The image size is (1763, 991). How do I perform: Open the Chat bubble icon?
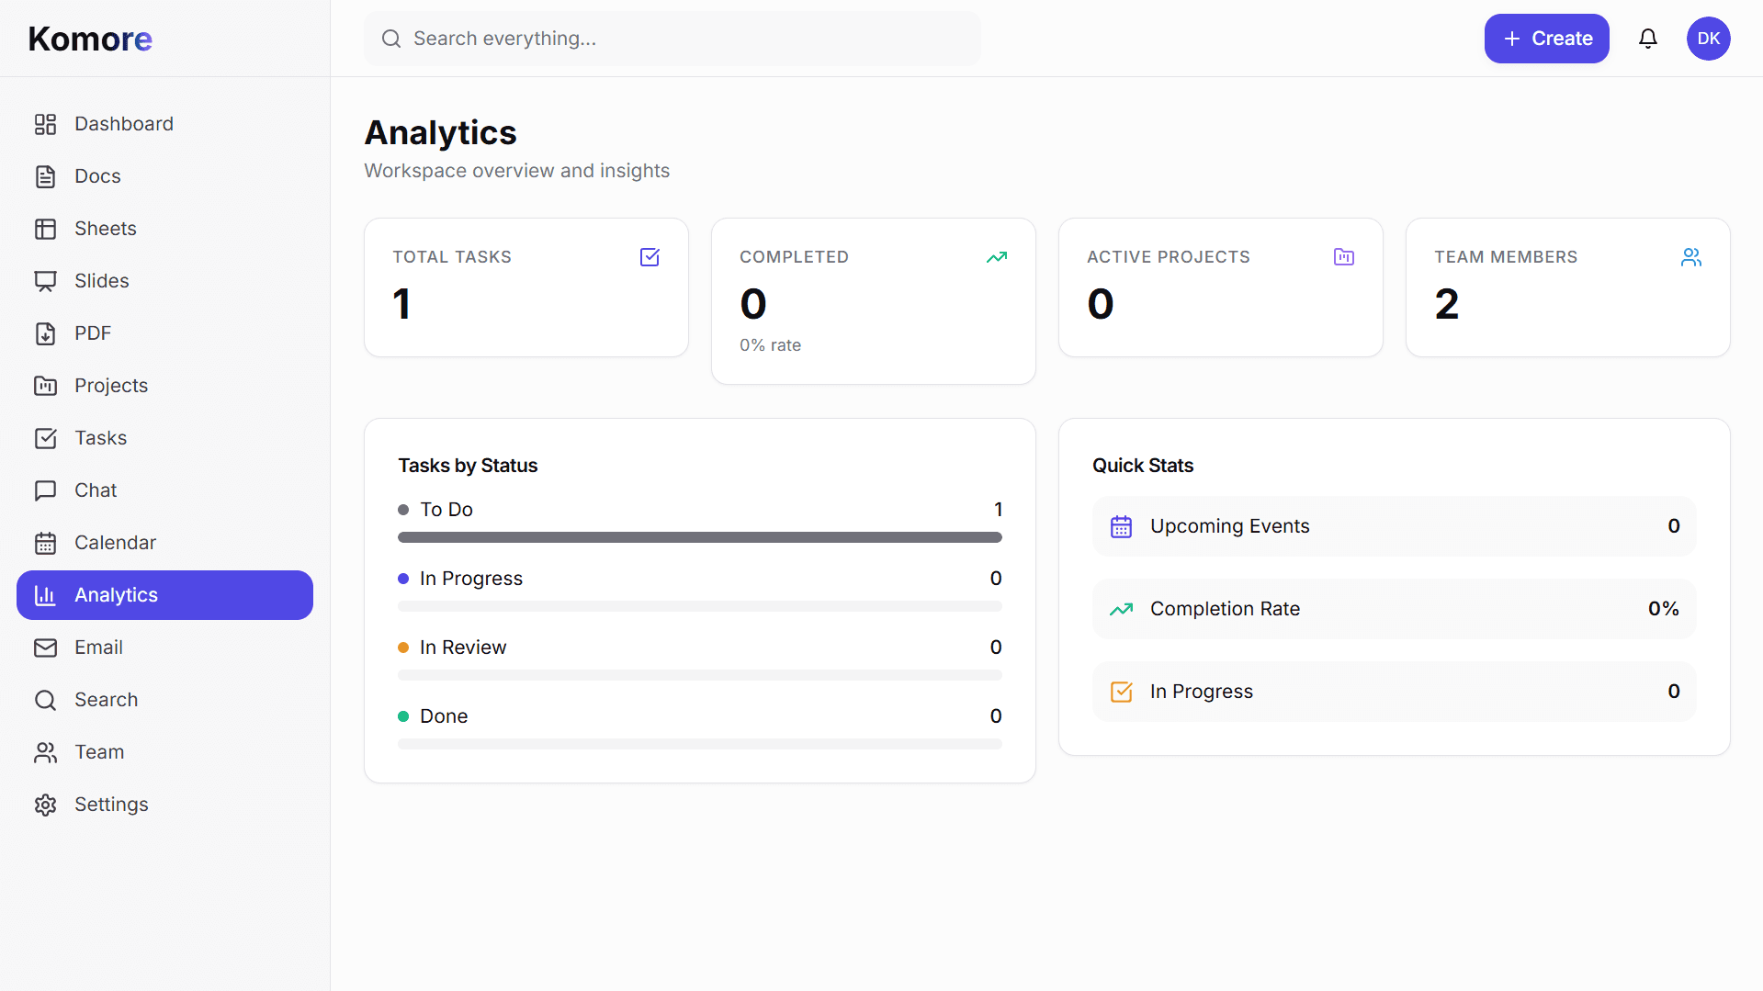[46, 490]
